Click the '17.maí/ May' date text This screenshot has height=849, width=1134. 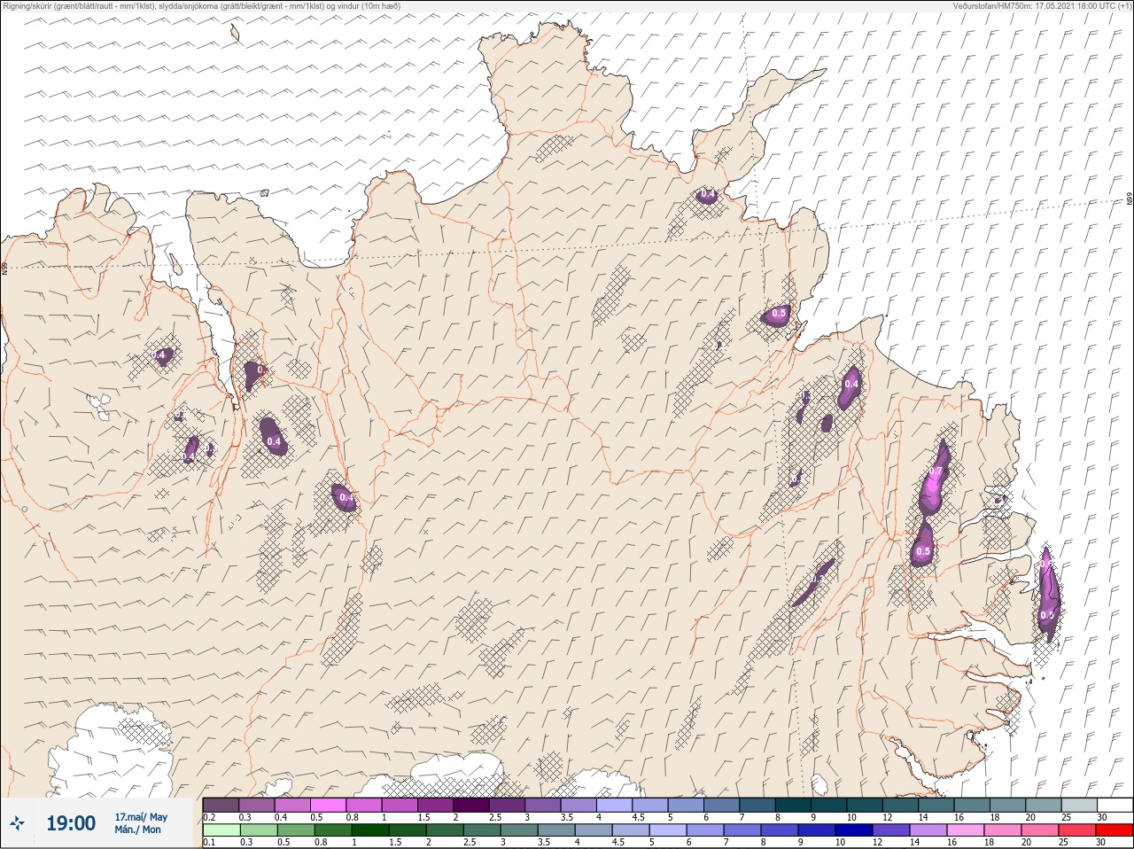click(x=141, y=817)
